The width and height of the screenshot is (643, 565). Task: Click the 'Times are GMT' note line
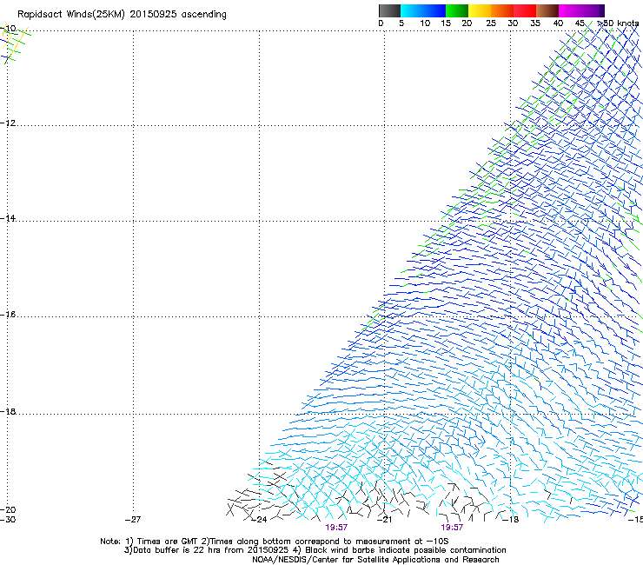tap(275, 542)
